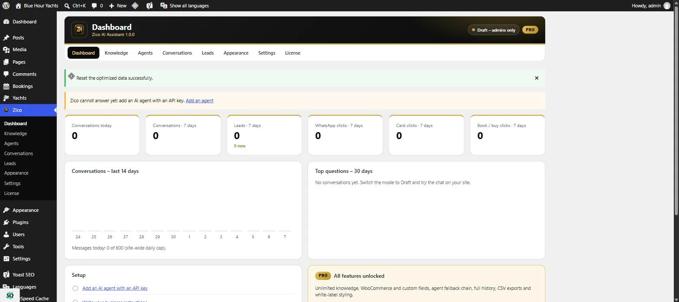Open Leads in Zico submenu
The image size is (679, 302).
pyautogui.click(x=10, y=163)
